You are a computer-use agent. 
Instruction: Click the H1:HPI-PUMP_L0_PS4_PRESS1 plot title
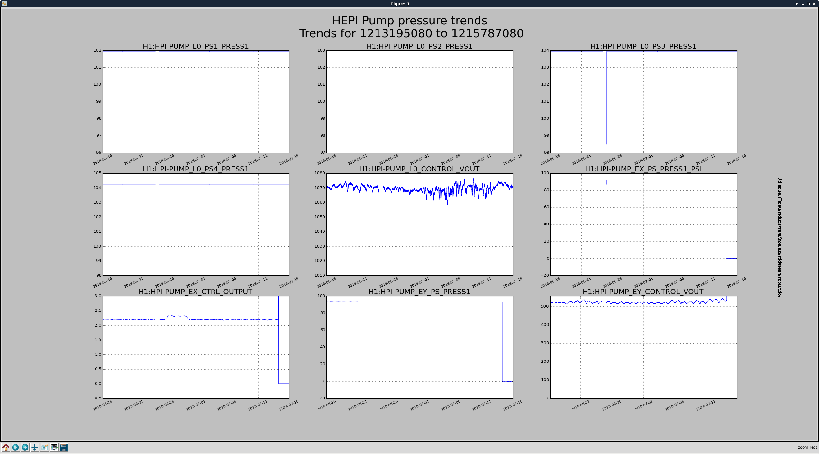196,169
